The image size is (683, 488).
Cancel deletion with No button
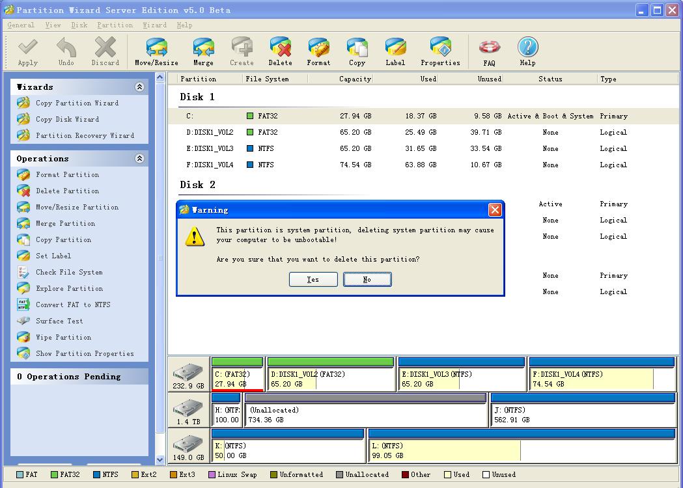point(367,280)
